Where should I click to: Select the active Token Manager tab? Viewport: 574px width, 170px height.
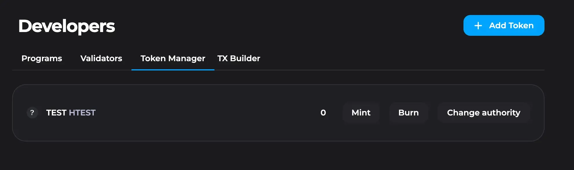pos(172,58)
